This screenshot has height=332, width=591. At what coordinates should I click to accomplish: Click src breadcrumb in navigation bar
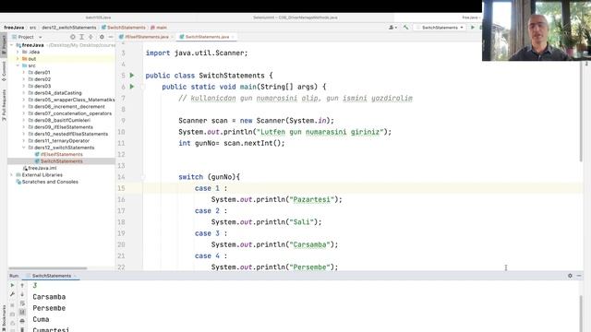(33, 28)
